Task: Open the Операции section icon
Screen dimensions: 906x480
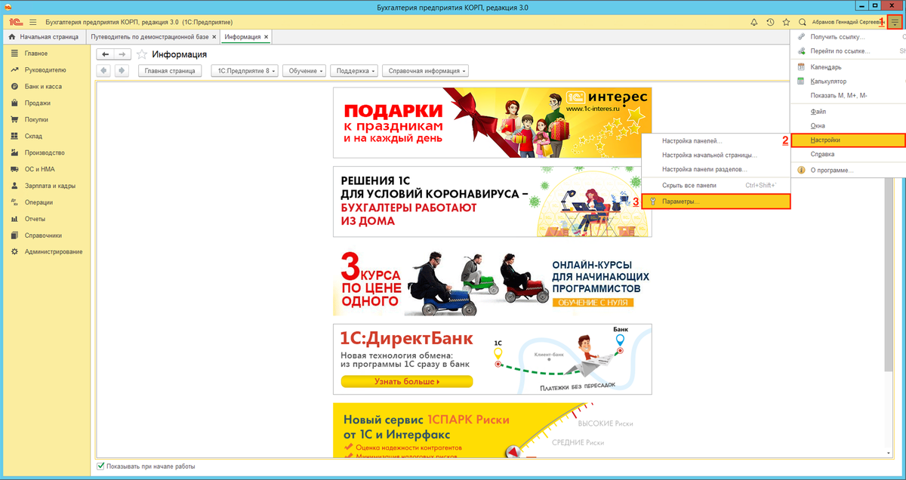Action: [14, 202]
